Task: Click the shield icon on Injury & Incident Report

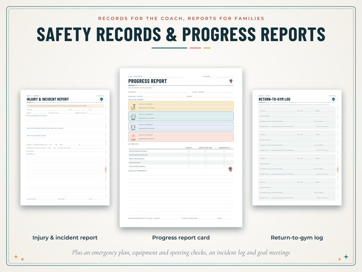Action: (101, 99)
